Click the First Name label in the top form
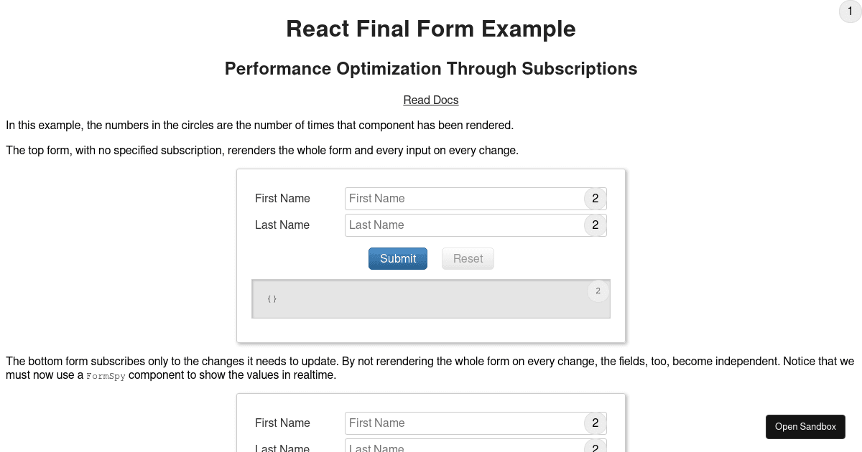The image size is (862, 452). [282, 199]
